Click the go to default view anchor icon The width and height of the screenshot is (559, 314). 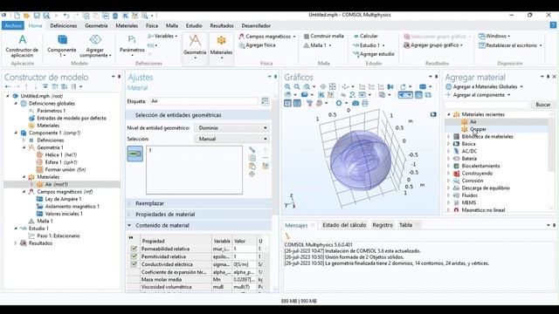(345, 86)
